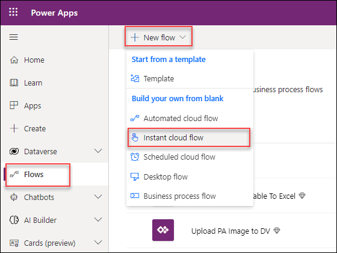Click premium diamond icon next to 'able To Excel'
Image resolution: width=337 pixels, height=253 pixels.
pyautogui.click(x=302, y=196)
